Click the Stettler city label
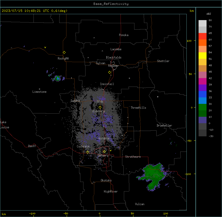Viewport: 222px width, 217px height. click(163, 61)
